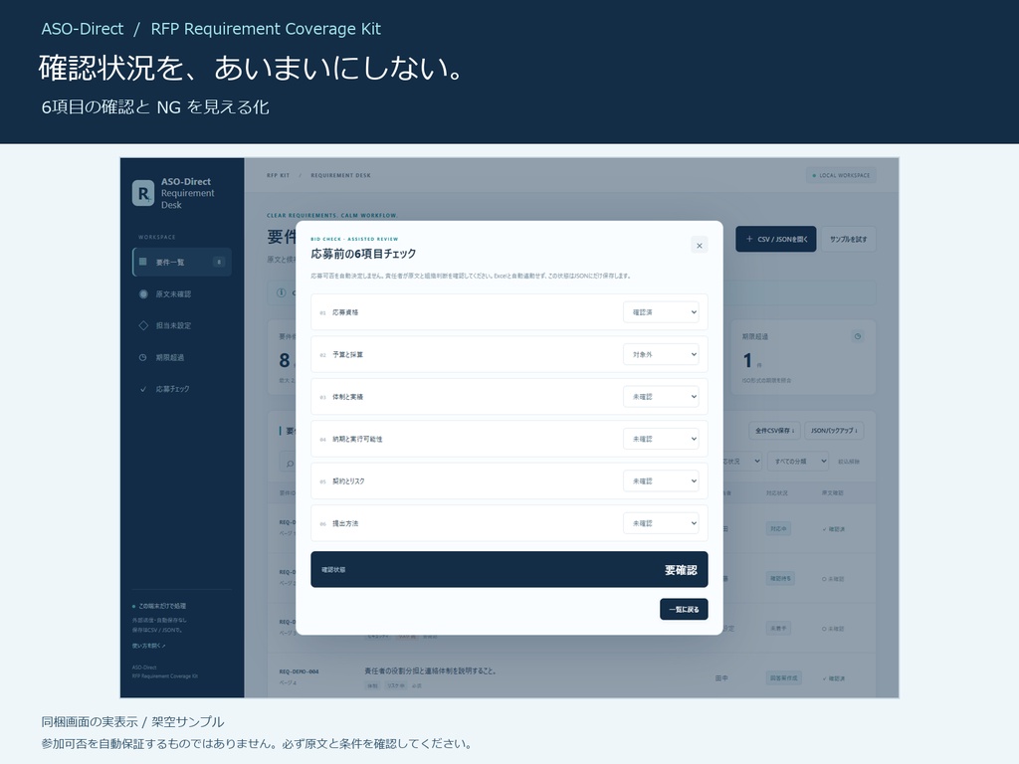
Task: Click the 原文確認 column header
Action: [833, 493]
